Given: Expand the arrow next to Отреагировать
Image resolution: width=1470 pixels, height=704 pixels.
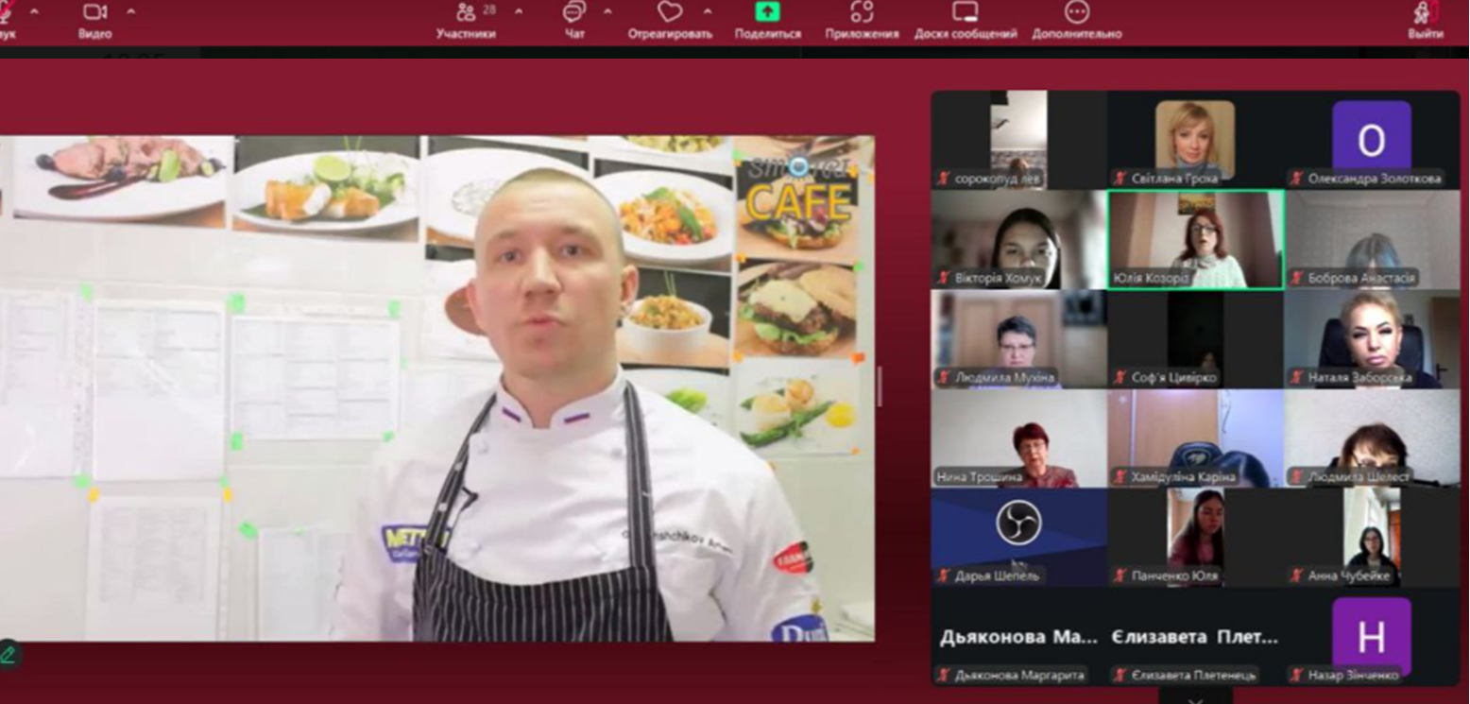Looking at the screenshot, I should coord(707,12).
